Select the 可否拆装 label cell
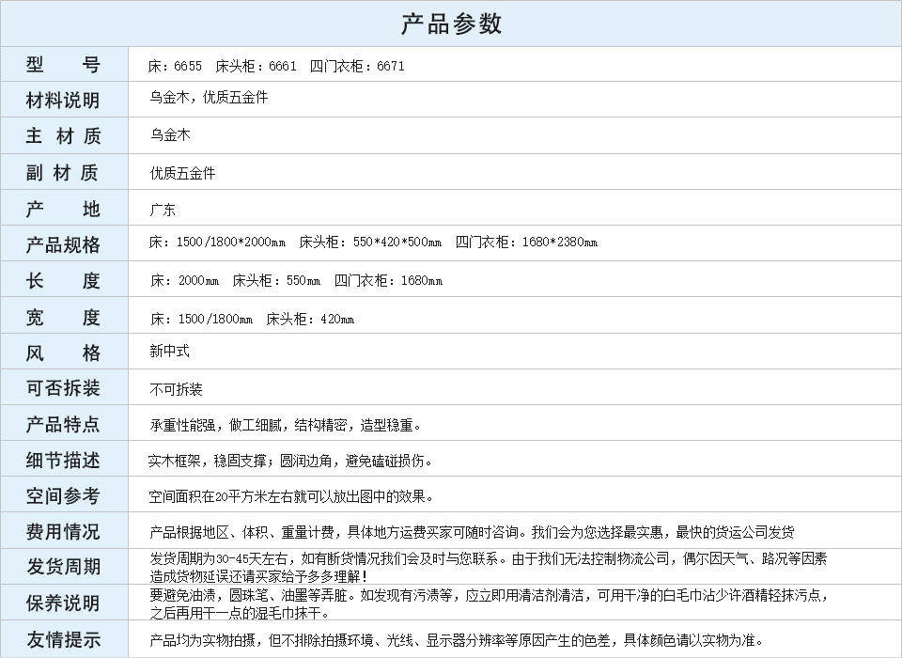This screenshot has width=902, height=658. (x=64, y=387)
